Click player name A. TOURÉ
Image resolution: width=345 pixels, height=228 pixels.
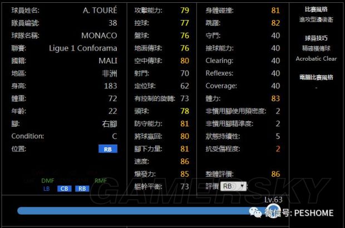[100, 11]
